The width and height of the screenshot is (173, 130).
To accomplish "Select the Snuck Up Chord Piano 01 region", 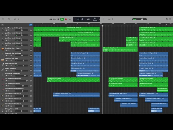I will pyautogui.click(x=120, y=49).
